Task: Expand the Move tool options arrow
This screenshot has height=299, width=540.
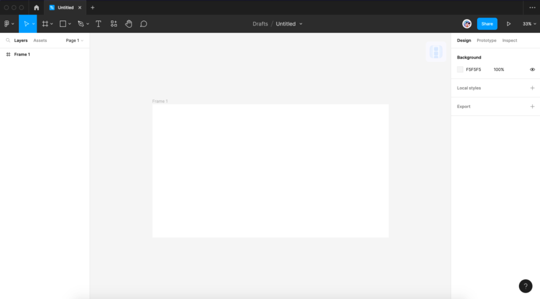Action: coord(33,24)
